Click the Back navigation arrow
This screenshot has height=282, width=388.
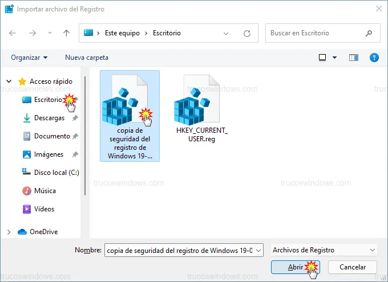point(13,33)
